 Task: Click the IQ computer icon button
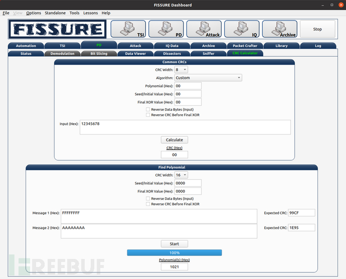242,29
